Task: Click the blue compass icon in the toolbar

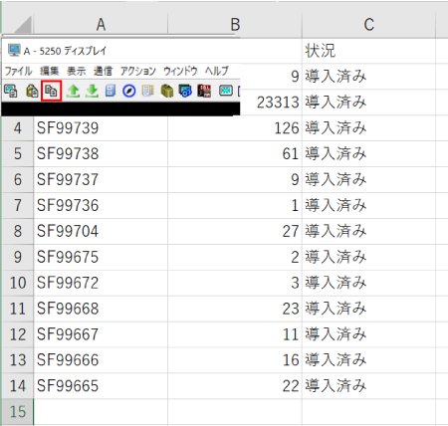Action: pos(128,91)
